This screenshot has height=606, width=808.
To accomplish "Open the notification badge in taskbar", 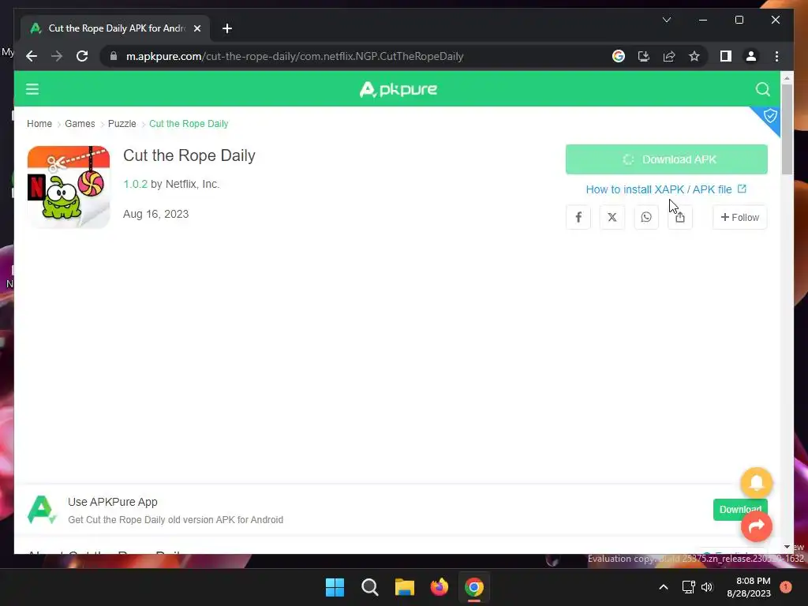I will click(x=785, y=587).
